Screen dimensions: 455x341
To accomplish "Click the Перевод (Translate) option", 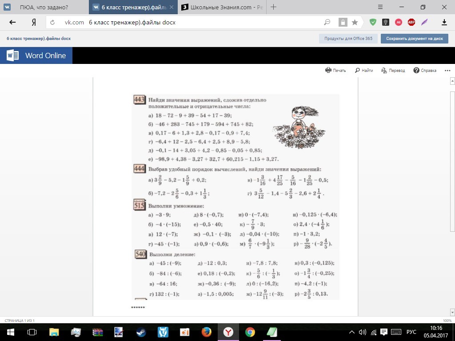I will tap(393, 71).
